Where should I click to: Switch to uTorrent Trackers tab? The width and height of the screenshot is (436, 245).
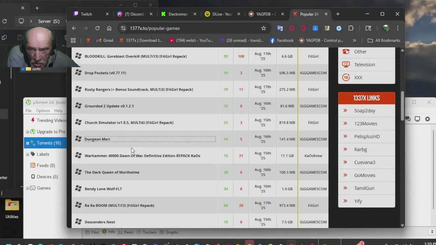(x=146, y=232)
